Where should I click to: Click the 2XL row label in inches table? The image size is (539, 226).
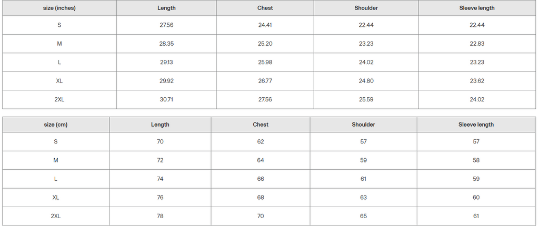point(59,100)
